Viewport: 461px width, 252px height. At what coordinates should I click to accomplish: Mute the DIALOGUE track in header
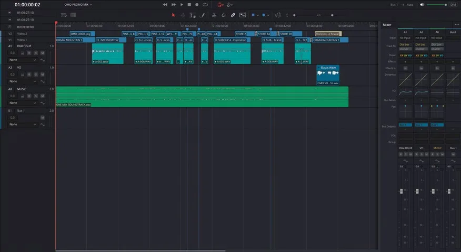click(x=43, y=53)
